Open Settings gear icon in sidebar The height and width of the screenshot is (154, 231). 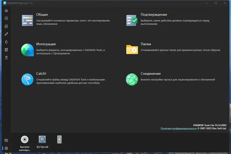tap(6, 148)
